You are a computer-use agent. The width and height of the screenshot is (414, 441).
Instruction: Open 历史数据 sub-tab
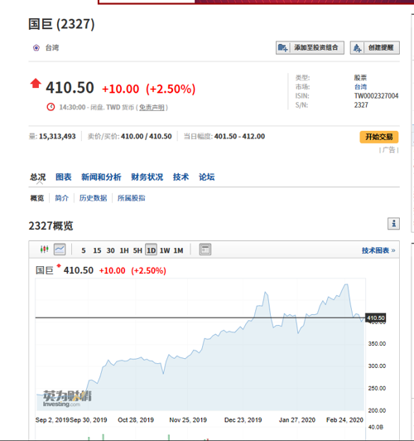tap(93, 198)
